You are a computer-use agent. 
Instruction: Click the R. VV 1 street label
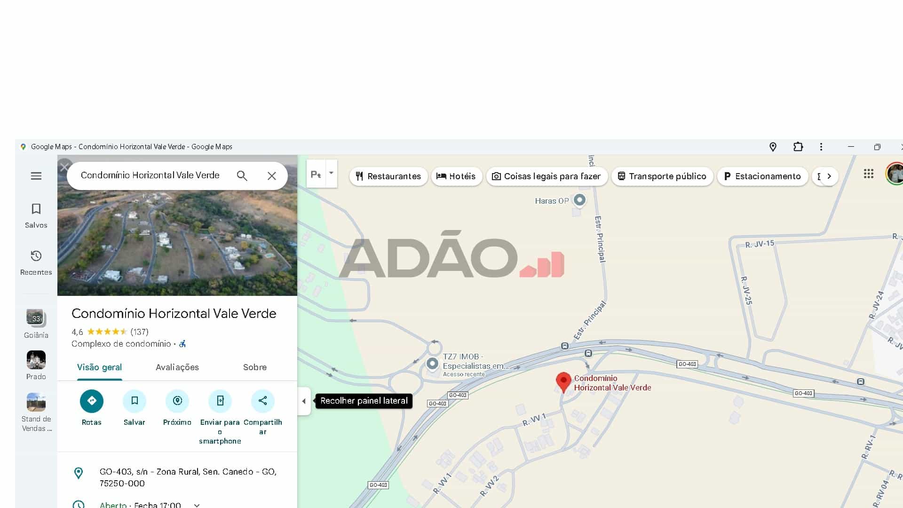pyautogui.click(x=534, y=420)
